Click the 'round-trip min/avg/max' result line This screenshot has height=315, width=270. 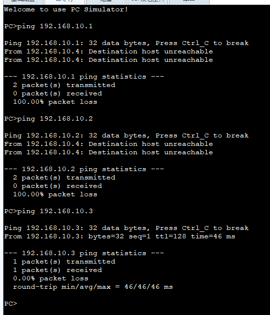tap(93, 287)
